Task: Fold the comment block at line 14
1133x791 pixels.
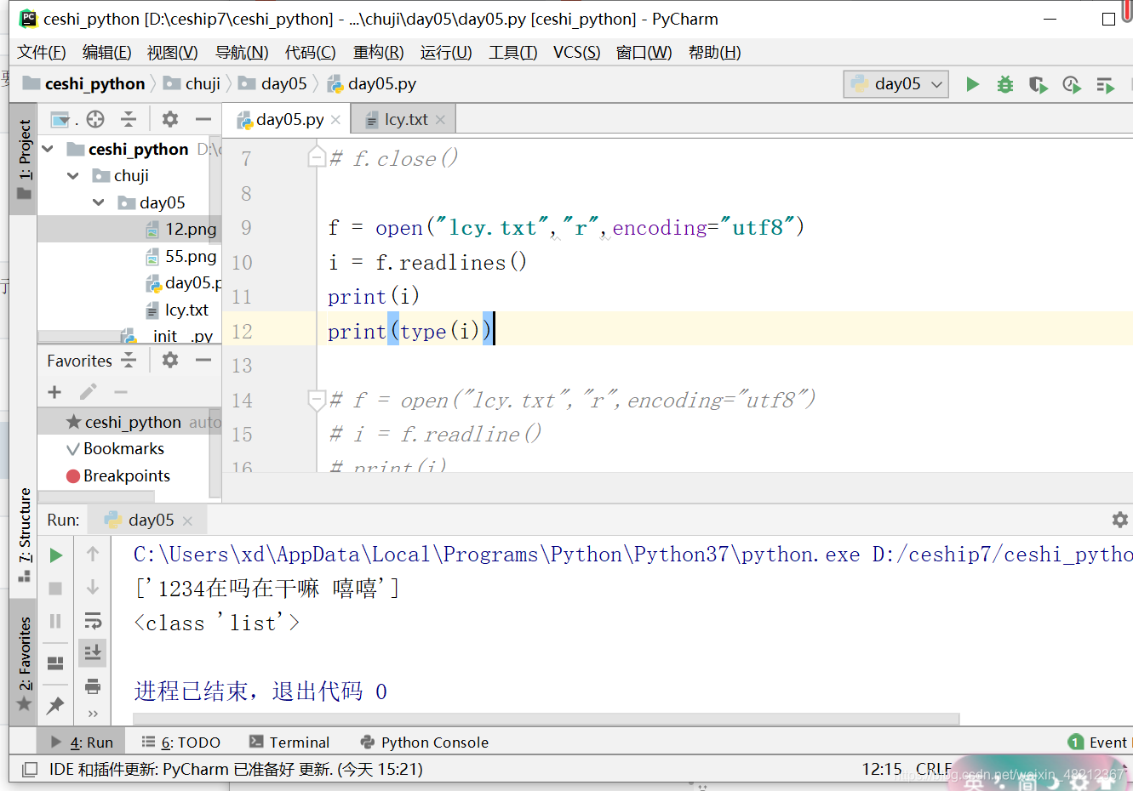Action: pos(316,399)
